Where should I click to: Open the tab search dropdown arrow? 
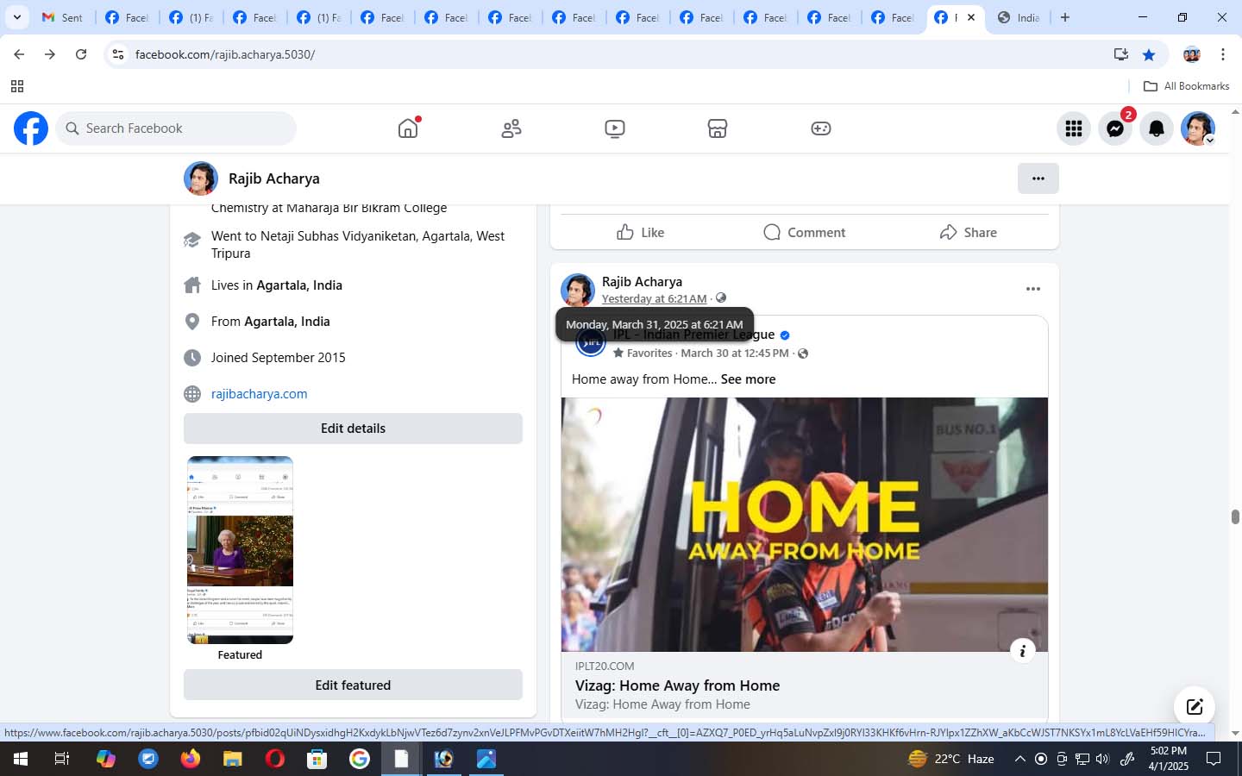pos(16,17)
